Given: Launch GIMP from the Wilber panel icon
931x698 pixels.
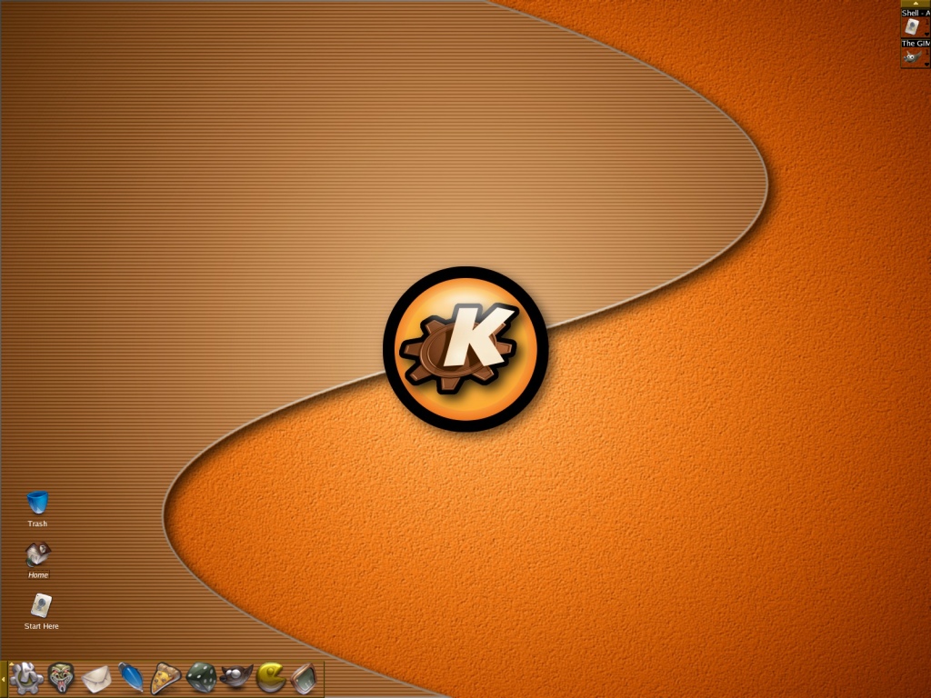Looking at the screenshot, I should pos(236,676).
